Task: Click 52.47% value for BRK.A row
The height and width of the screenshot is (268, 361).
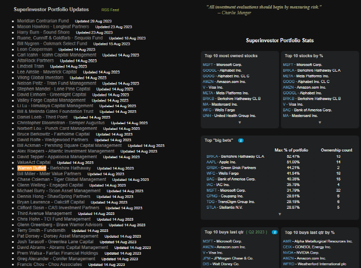Action: (293, 157)
